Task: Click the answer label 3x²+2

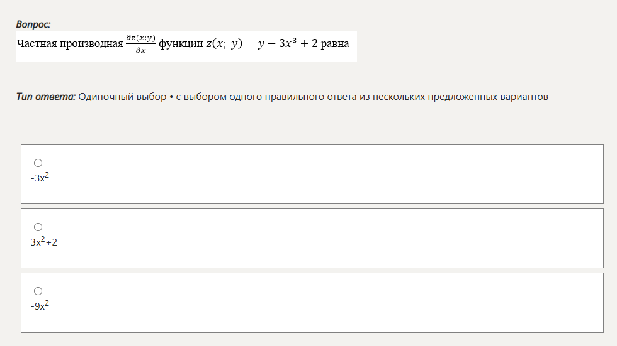Action: [x=44, y=242]
